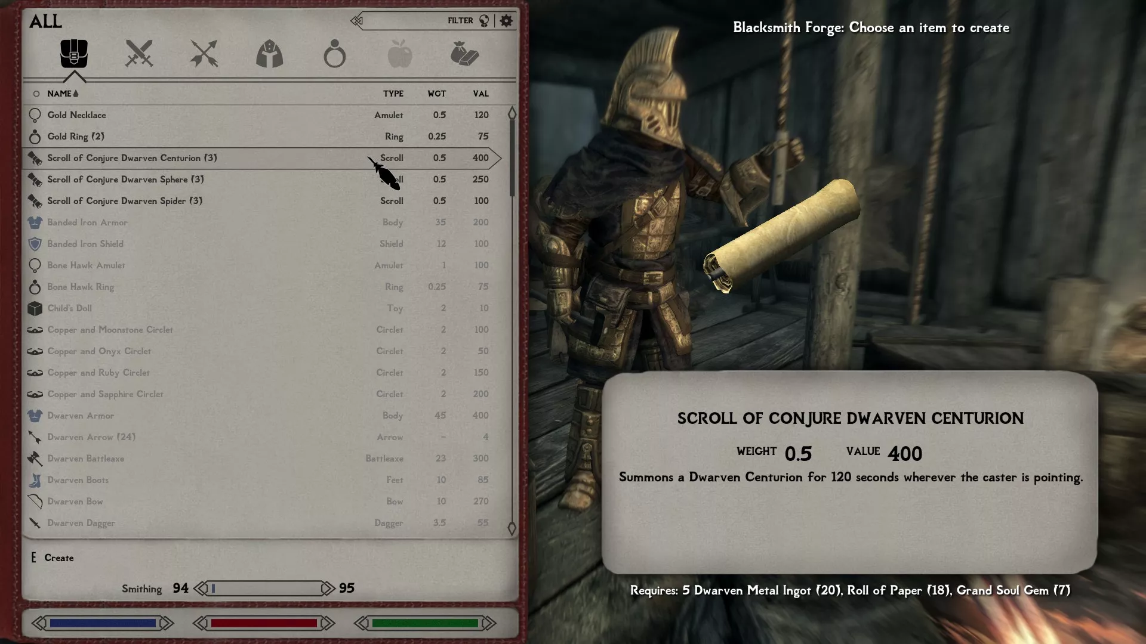Select Copper and Ruby Circlet entry
This screenshot has width=1146, height=644.
click(261, 373)
